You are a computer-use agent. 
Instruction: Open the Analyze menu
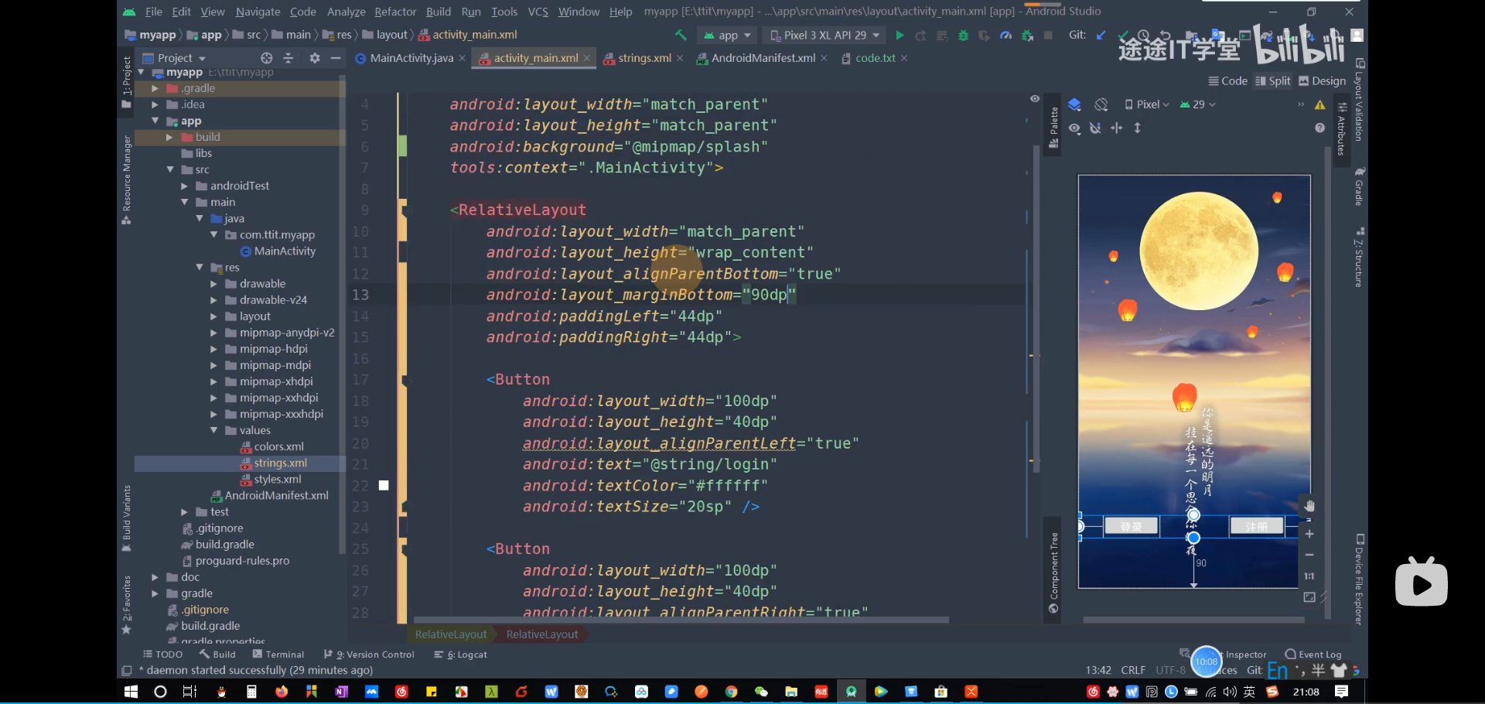[346, 12]
